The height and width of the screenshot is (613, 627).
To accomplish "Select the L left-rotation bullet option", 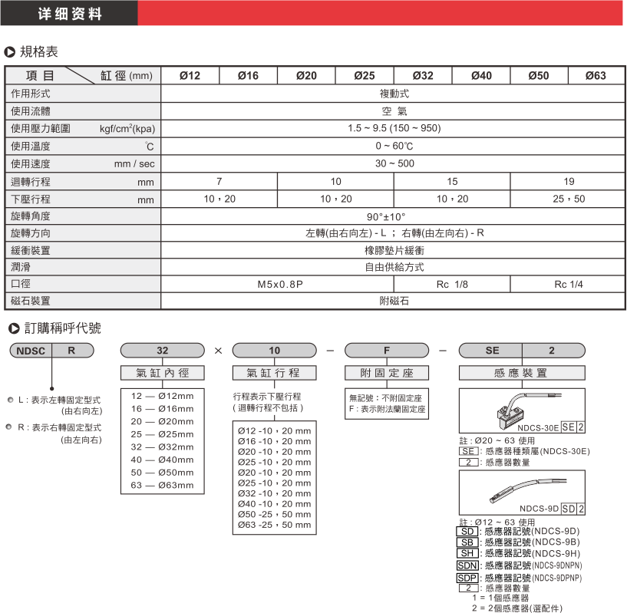I will coord(10,400).
